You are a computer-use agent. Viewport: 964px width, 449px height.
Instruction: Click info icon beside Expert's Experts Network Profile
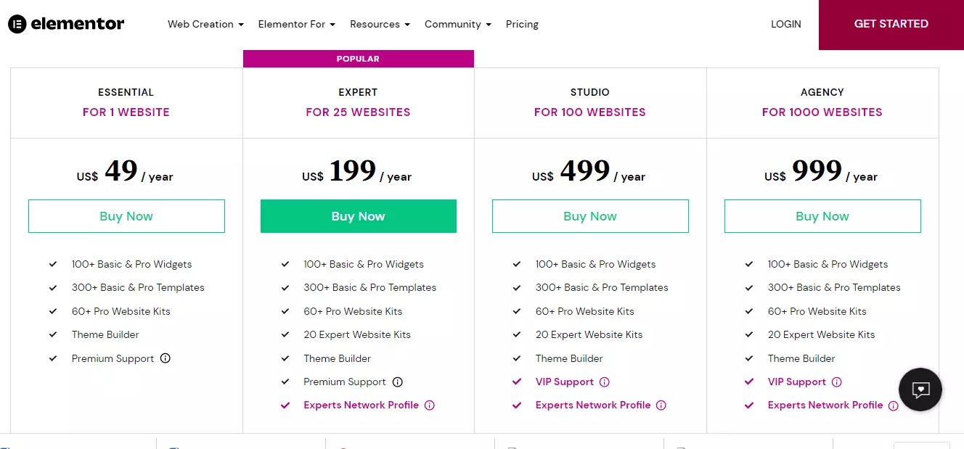pyautogui.click(x=429, y=405)
